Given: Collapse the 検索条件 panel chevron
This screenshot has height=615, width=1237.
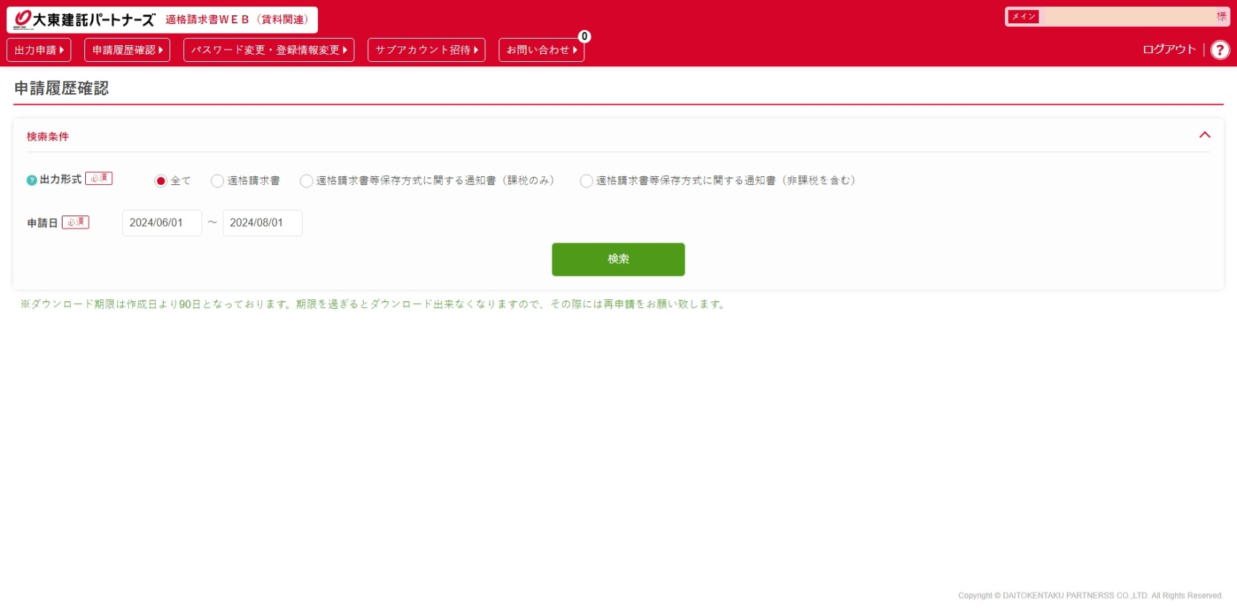Looking at the screenshot, I should (1205, 135).
